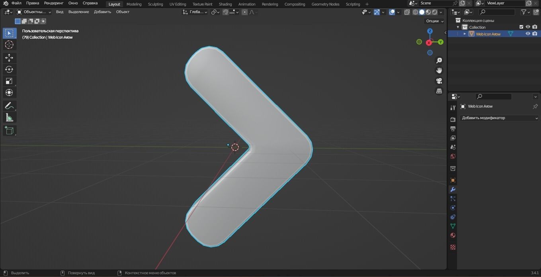The height and width of the screenshot is (277, 541).
Task: Open the View Layer properties tab
Action: 453,138
